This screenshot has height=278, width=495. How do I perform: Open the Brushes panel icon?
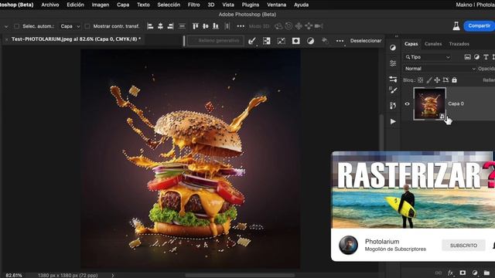(x=393, y=90)
